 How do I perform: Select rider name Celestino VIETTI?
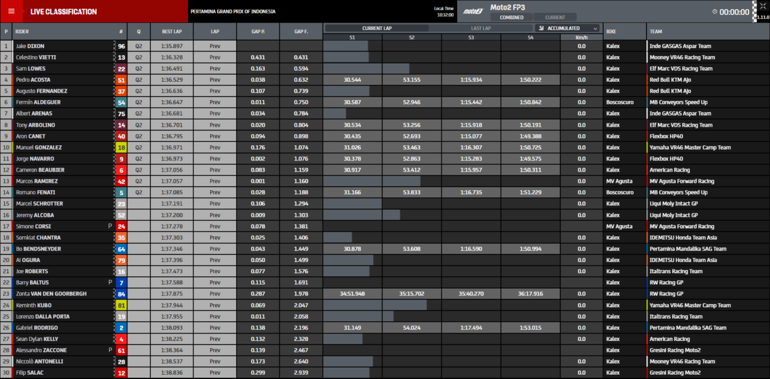(x=37, y=57)
